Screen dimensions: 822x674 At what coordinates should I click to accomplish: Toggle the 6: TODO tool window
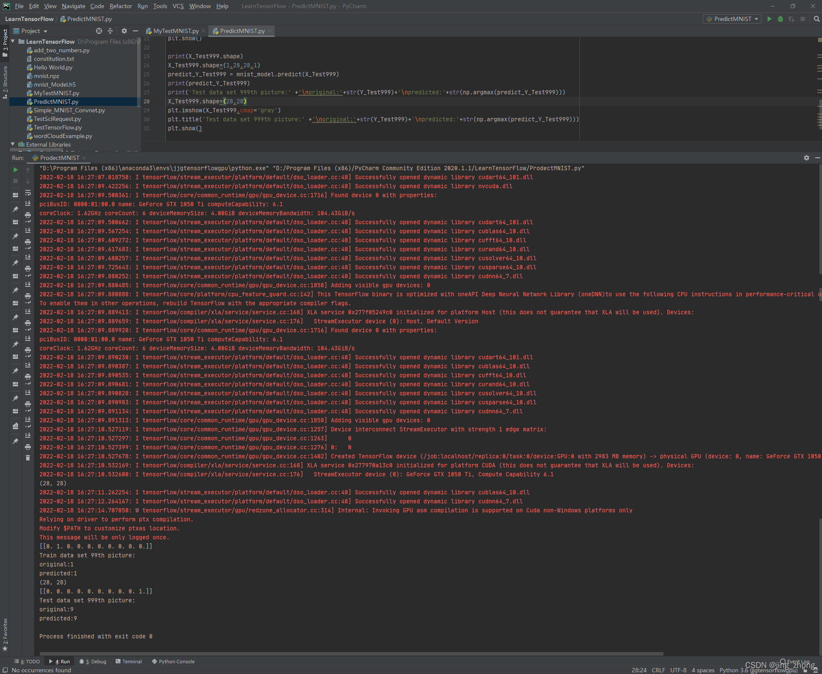tap(27, 662)
